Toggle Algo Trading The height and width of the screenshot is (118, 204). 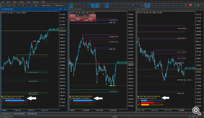coord(45,5)
